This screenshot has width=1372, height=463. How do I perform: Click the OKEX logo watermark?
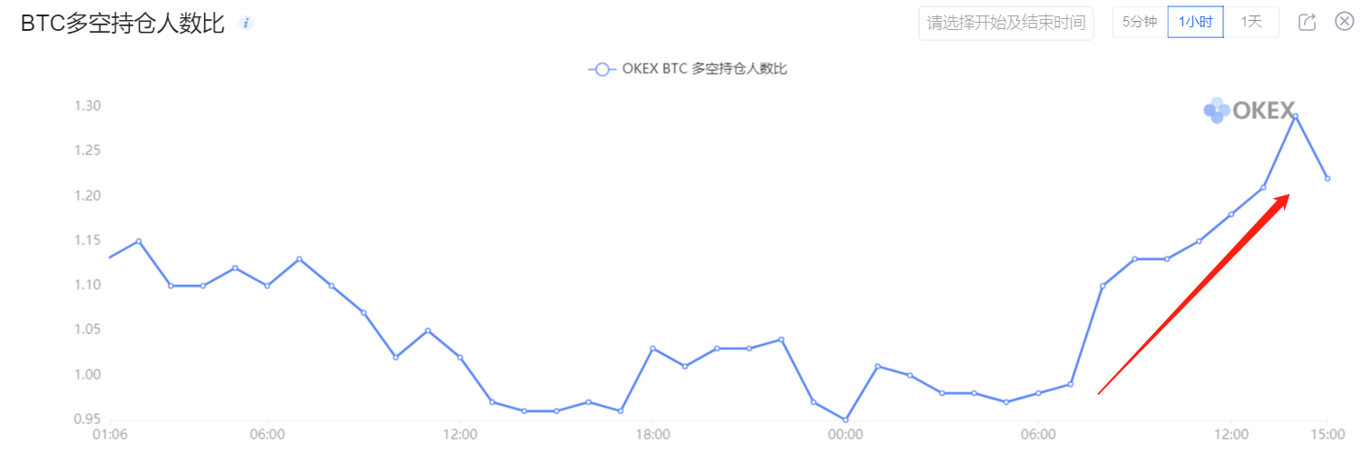click(1249, 111)
